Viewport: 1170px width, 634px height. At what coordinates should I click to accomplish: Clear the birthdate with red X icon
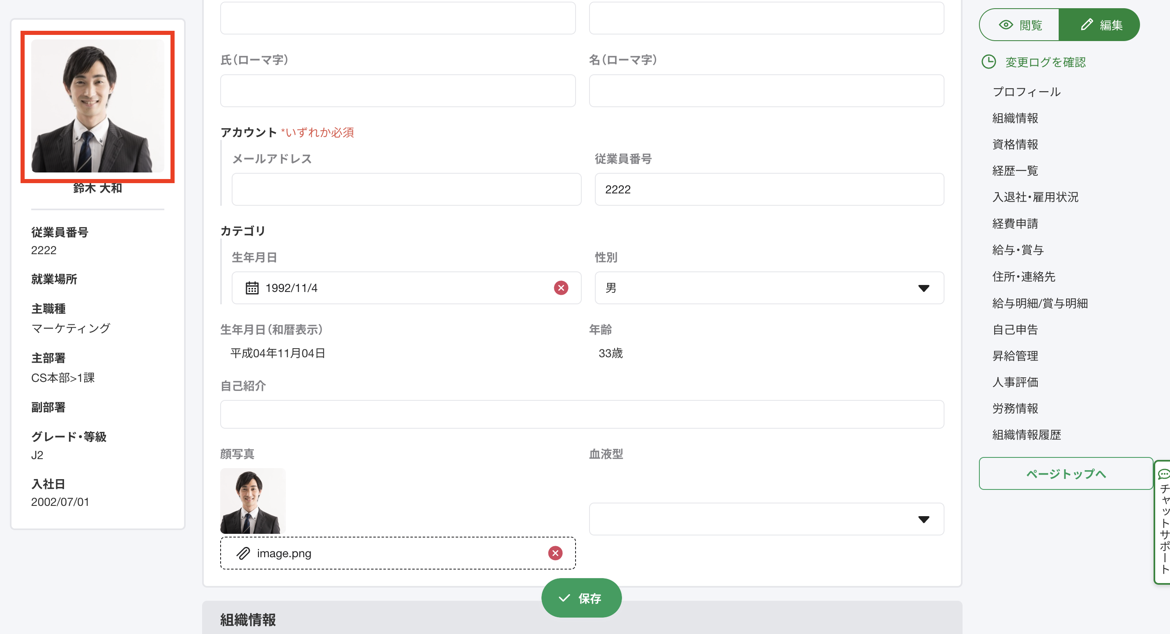(x=561, y=288)
